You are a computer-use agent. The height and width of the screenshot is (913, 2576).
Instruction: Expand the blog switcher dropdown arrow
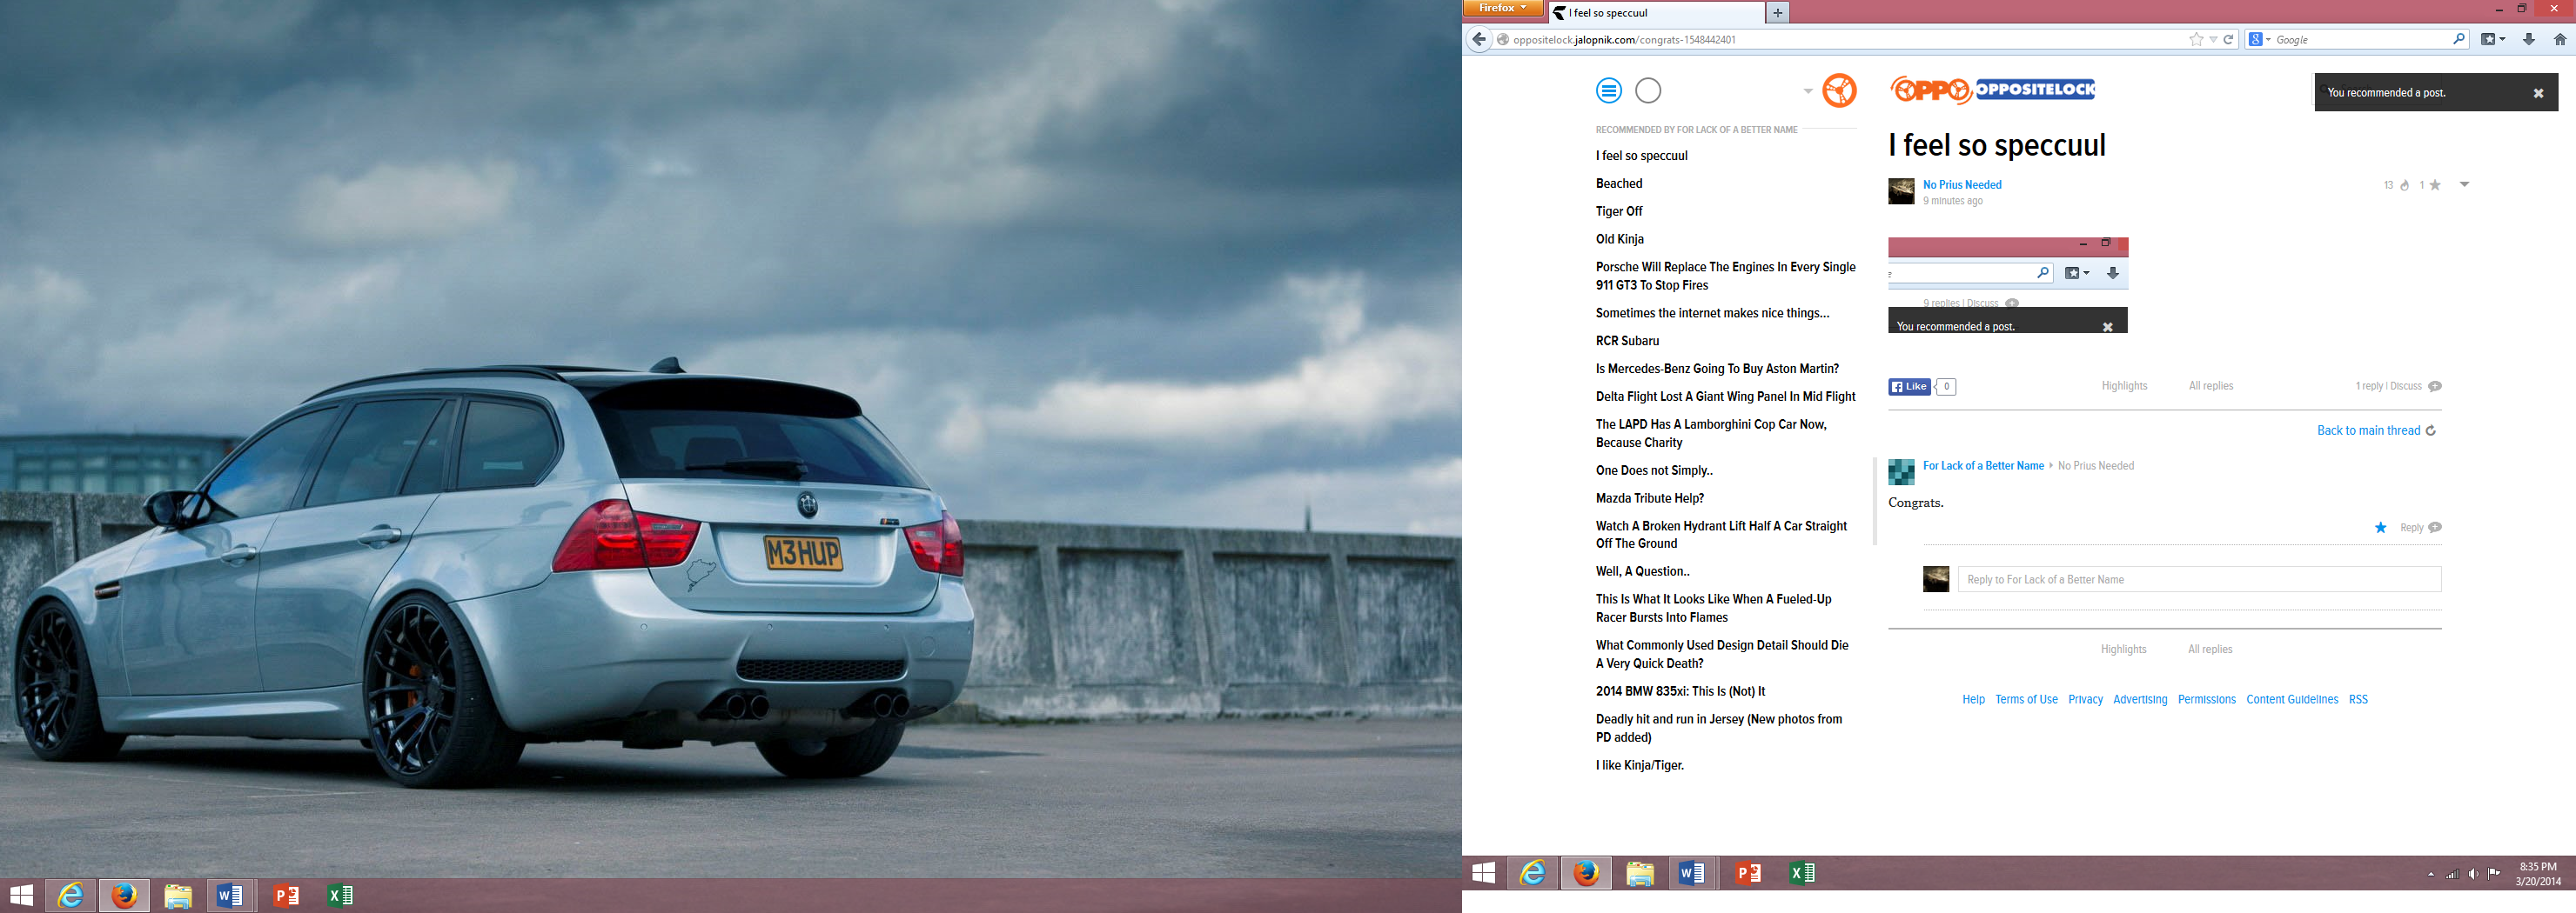click(1808, 91)
